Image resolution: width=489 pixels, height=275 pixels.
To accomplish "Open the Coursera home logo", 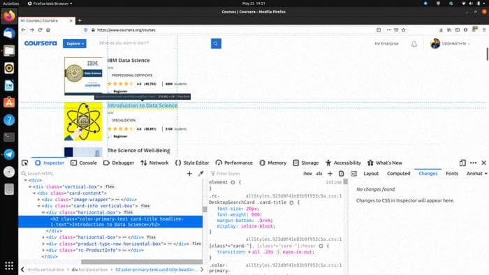I will click(41, 43).
